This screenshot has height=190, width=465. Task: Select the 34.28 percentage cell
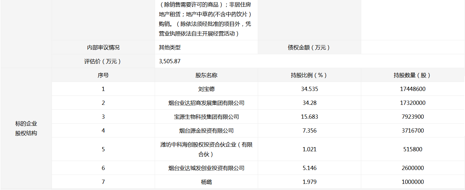point(309,103)
